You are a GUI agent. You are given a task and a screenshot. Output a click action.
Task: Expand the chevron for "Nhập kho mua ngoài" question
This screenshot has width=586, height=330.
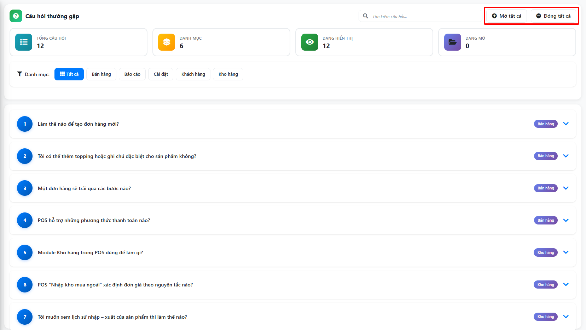pos(565,284)
